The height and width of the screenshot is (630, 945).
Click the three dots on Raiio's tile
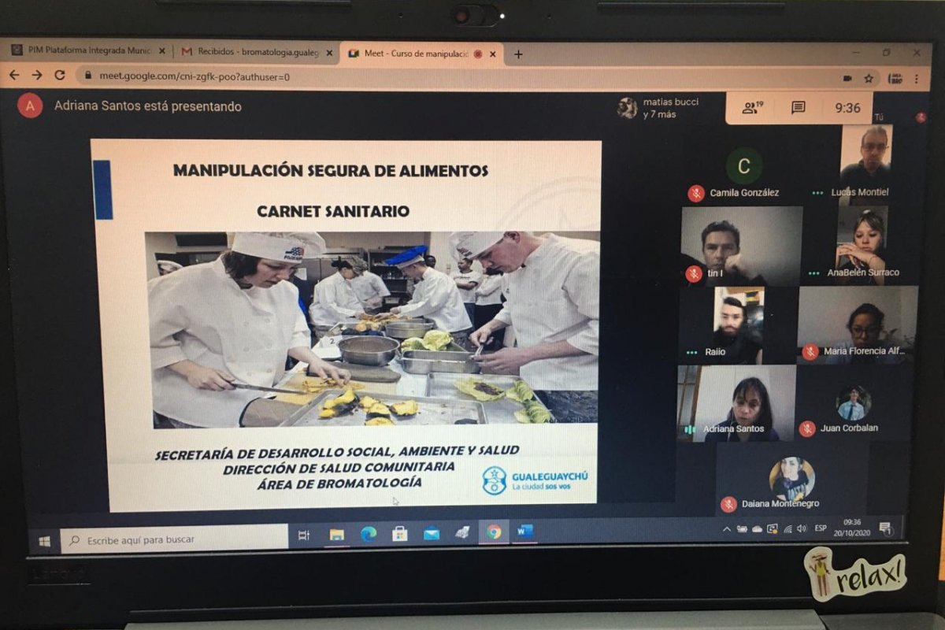pos(691,352)
